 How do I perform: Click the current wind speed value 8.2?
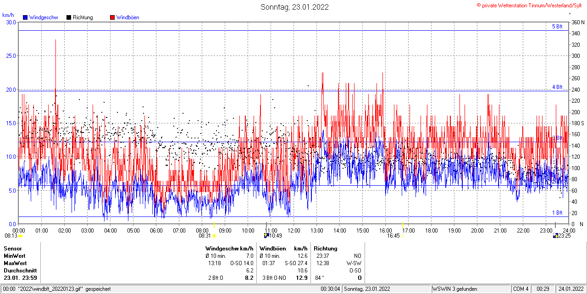click(x=249, y=278)
